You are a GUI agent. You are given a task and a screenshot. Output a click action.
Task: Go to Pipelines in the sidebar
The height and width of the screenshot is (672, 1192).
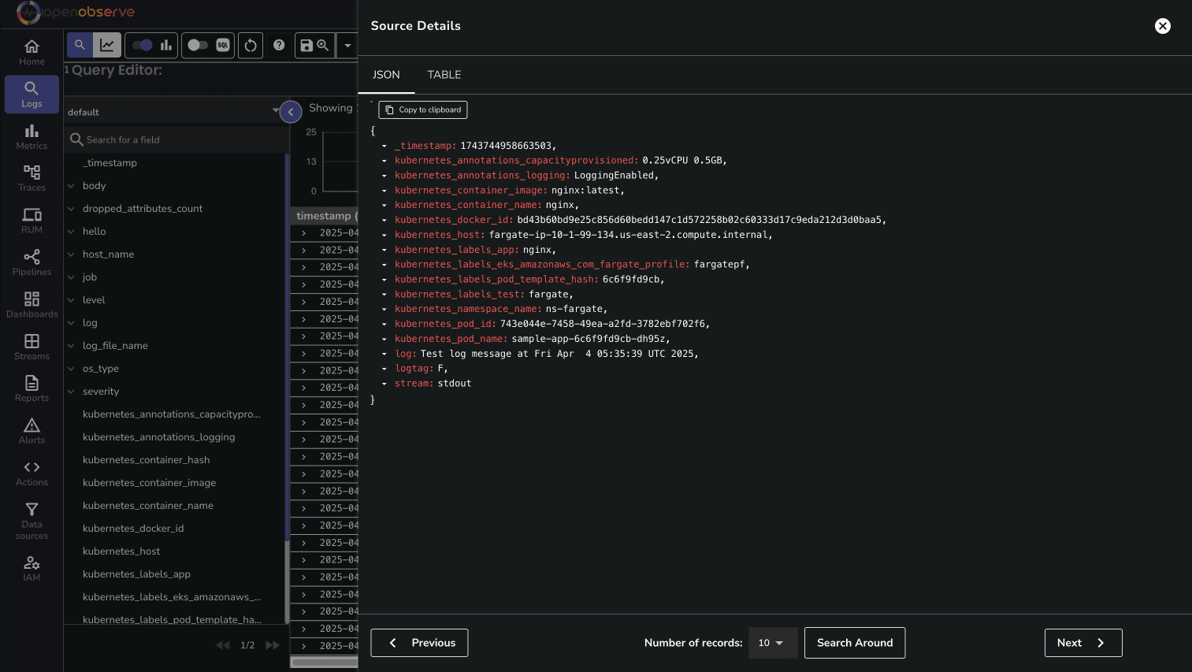click(32, 262)
